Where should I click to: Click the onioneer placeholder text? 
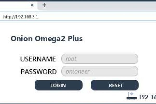(x=77, y=71)
